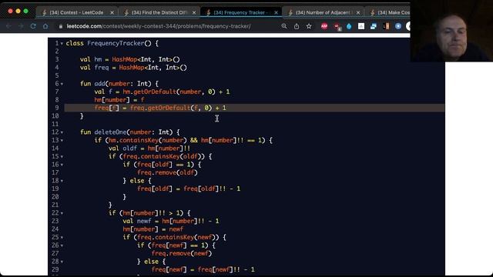Open the blue overlapping-windows extension icon
The width and height of the screenshot is (493, 277).
tap(374, 26)
